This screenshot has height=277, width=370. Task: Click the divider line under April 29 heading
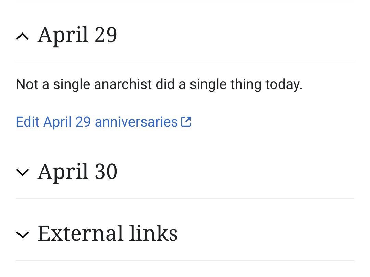click(185, 62)
